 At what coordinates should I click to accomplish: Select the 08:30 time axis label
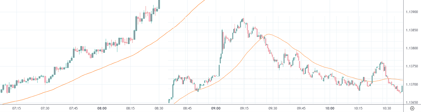coord(159,108)
